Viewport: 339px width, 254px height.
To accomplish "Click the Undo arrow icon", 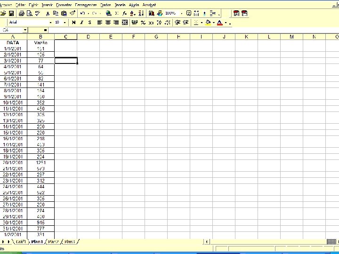I will pos(82,13).
